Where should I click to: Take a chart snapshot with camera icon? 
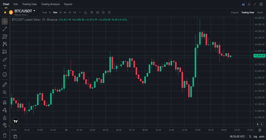click(98, 12)
